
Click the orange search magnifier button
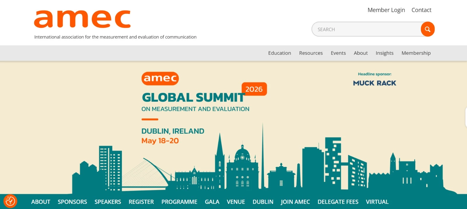(428, 29)
